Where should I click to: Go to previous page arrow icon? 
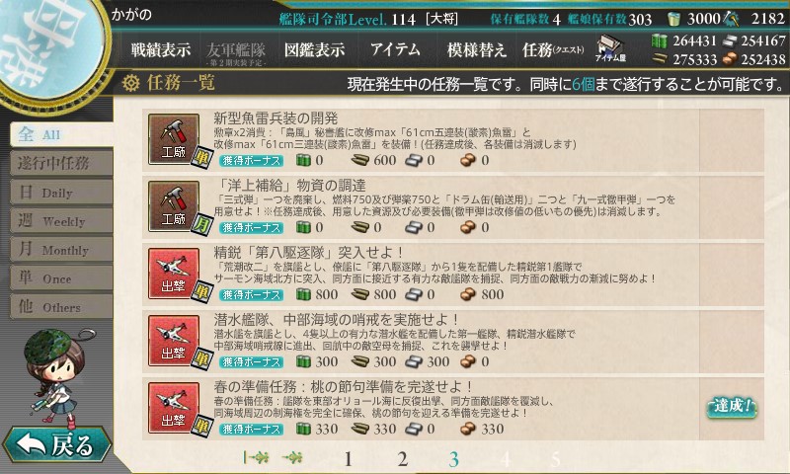click(x=292, y=457)
